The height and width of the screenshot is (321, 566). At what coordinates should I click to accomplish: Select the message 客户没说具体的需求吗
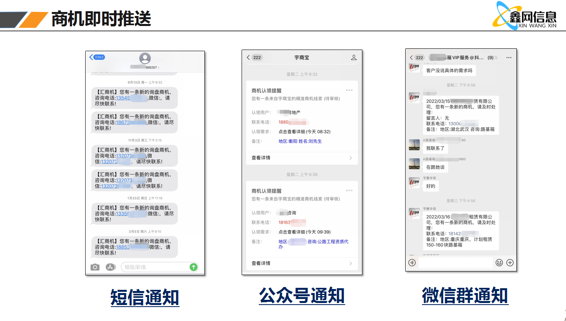click(449, 70)
